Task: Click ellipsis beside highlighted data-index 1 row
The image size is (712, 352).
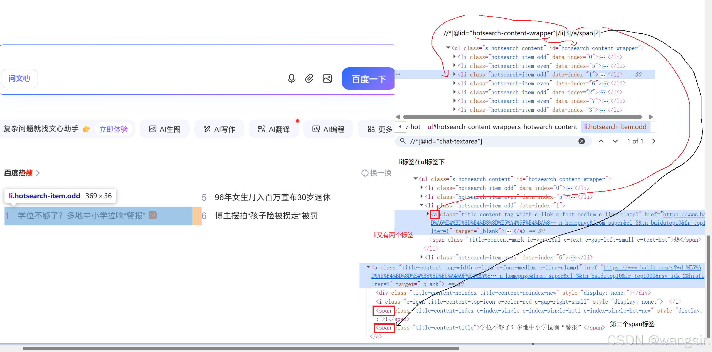Action: point(398,74)
